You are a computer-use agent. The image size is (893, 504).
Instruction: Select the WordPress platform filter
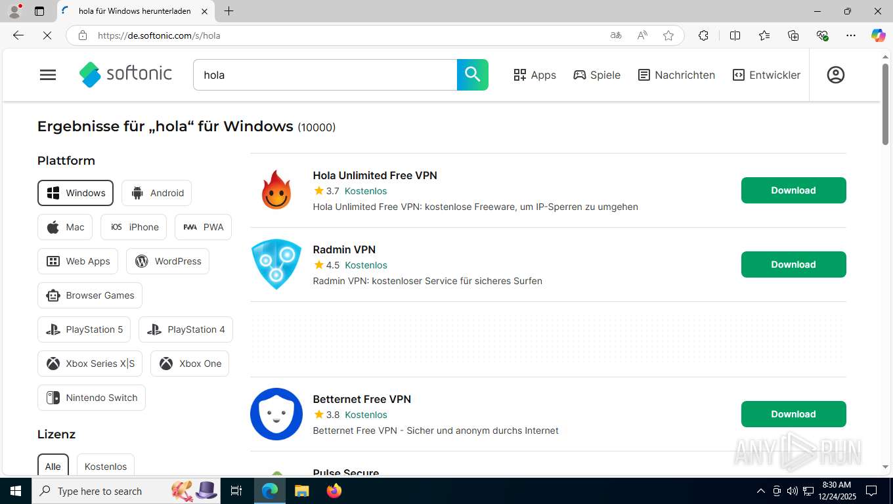pyautogui.click(x=168, y=261)
